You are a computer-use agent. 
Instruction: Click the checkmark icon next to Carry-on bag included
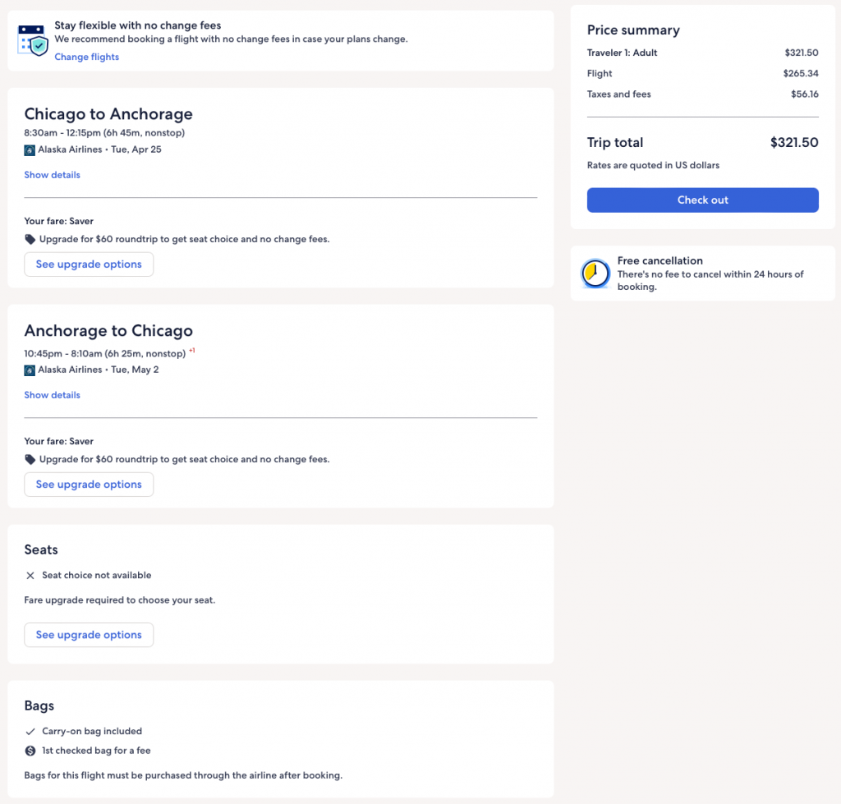(30, 732)
